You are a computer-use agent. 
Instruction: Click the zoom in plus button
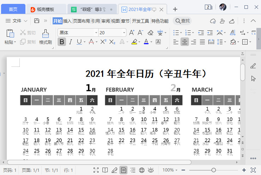click(244, 170)
